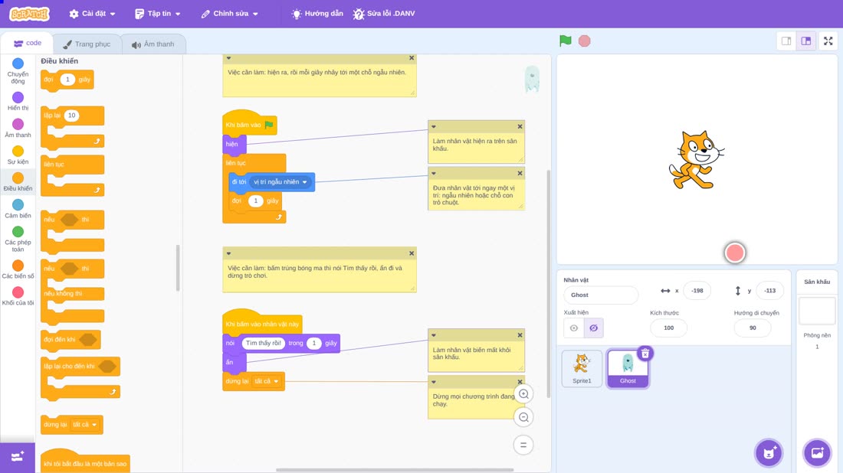Delete the Ghost sprite with trash icon

(645, 354)
